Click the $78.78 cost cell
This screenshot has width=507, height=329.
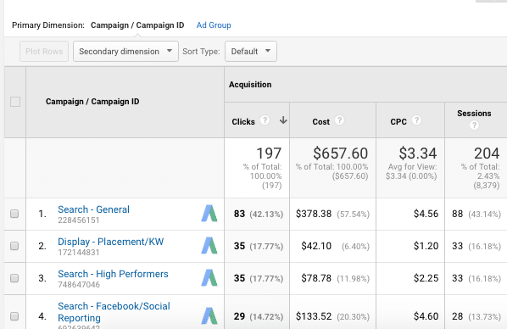point(316,278)
